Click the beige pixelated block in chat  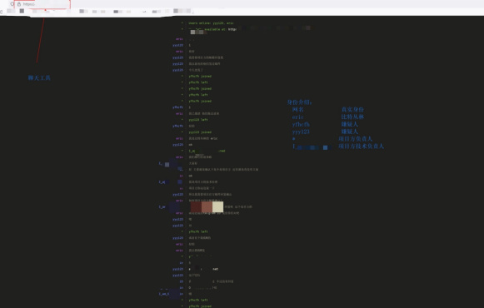click(x=217, y=207)
